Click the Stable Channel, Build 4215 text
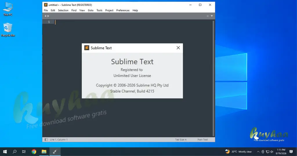297x156 pixels. [x=132, y=91]
